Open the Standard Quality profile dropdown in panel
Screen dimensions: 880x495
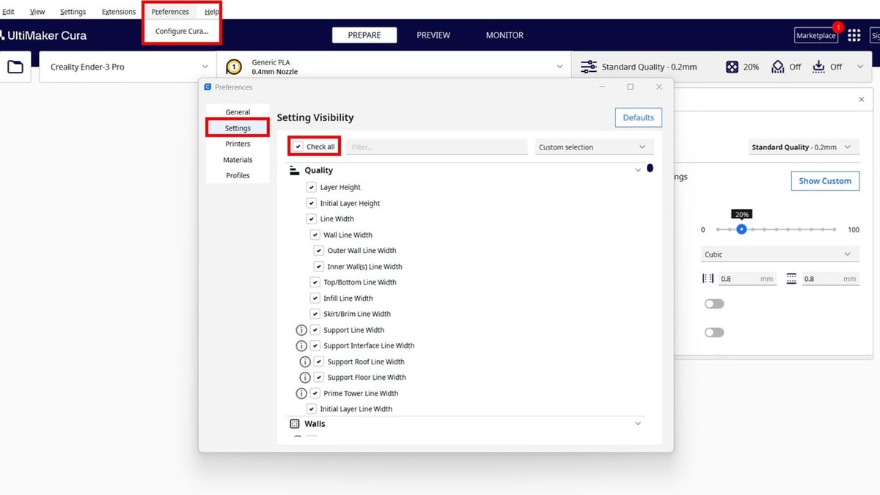coord(802,147)
